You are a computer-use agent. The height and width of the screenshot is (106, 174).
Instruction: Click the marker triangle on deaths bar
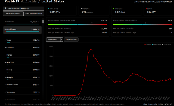tap(145, 23)
